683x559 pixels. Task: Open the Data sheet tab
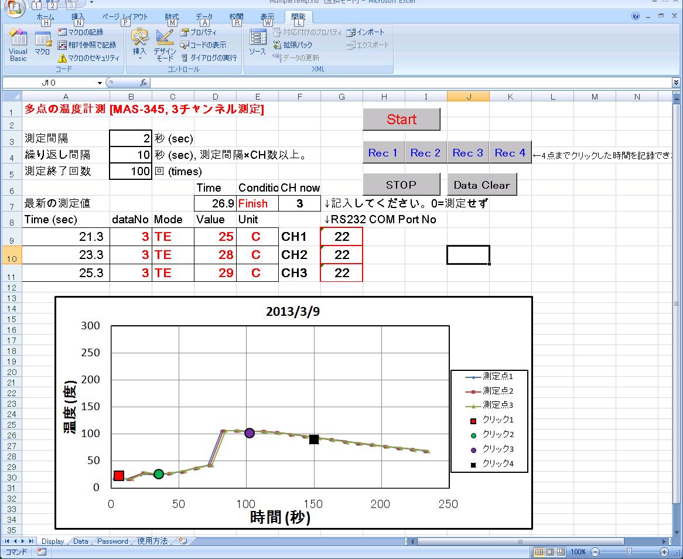81,541
